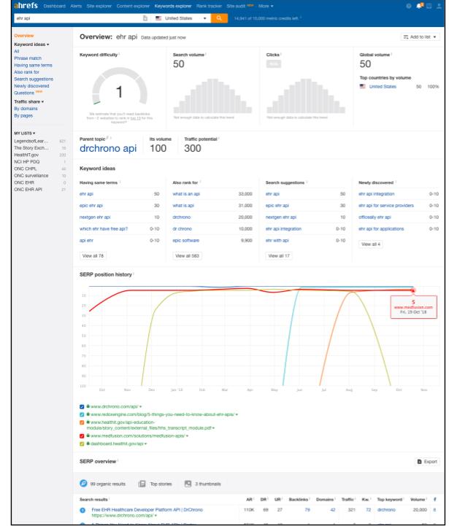
Task: Expand dropdown arrow after www.drchrono.com/api/ legend
Action: point(140,406)
